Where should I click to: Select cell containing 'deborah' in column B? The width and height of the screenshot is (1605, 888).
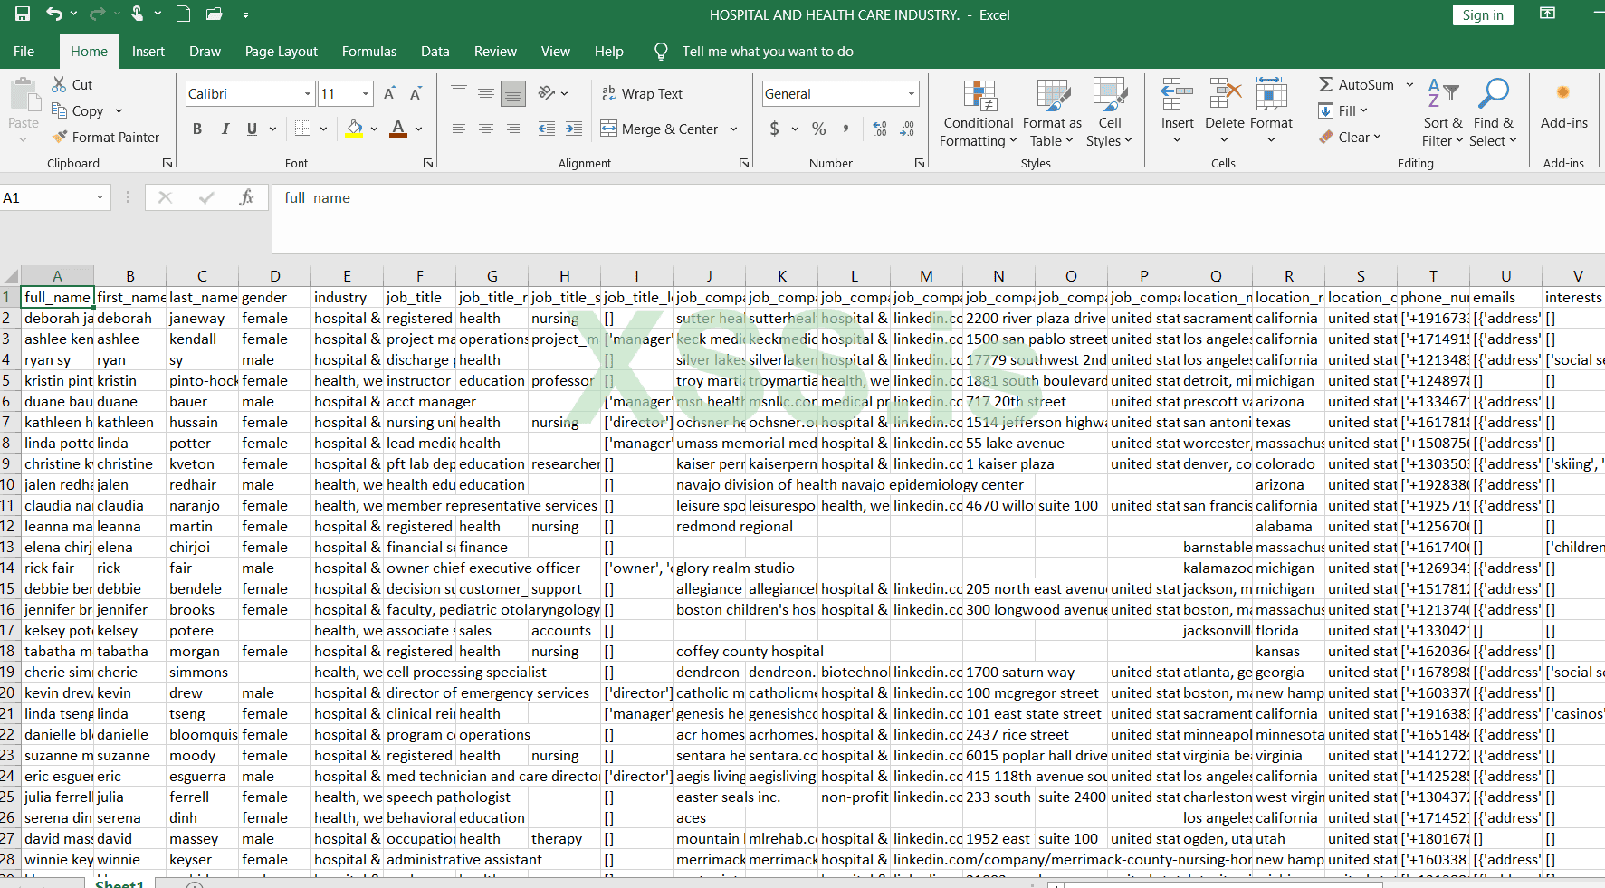(x=129, y=318)
